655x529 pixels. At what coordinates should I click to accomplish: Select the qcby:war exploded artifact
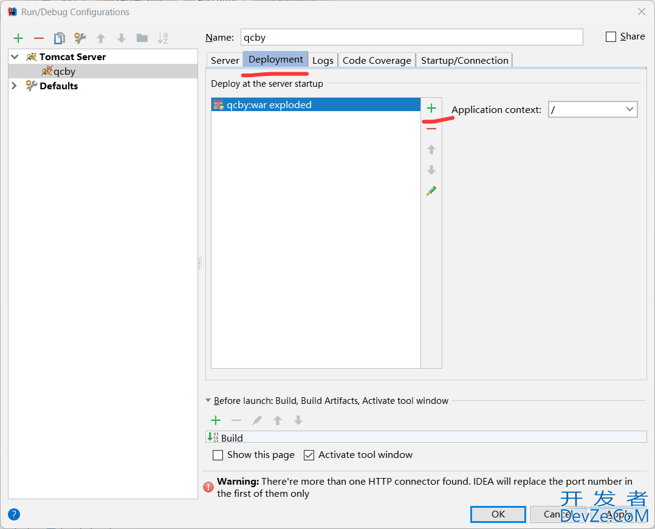click(x=316, y=105)
